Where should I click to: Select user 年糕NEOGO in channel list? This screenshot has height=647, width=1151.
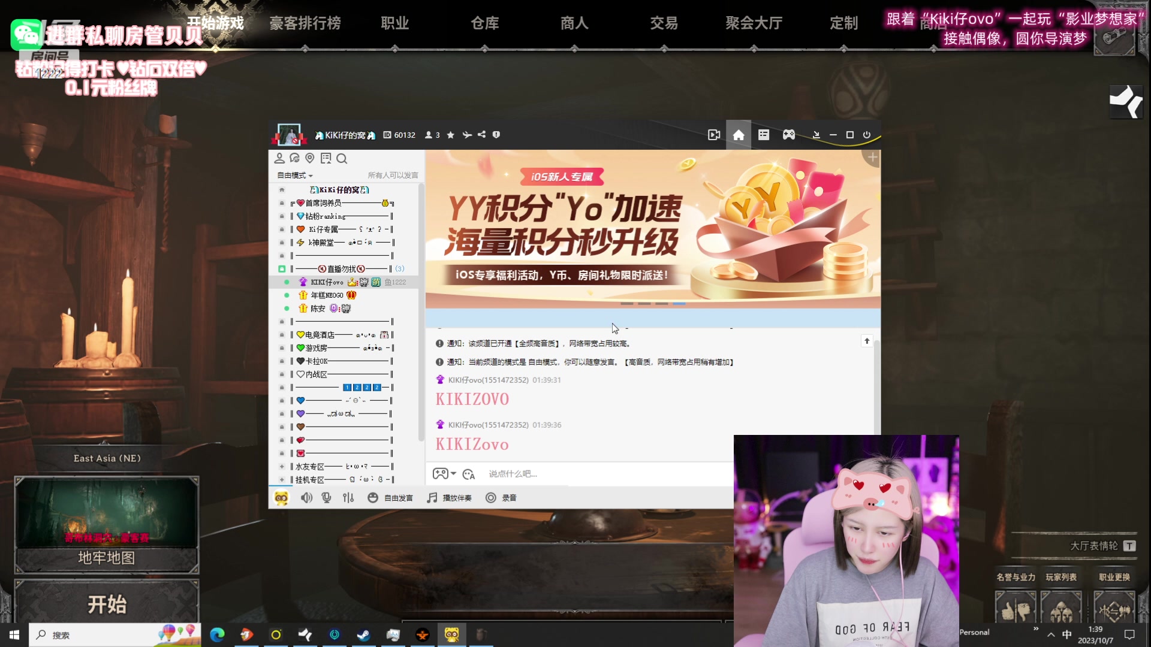click(344, 295)
